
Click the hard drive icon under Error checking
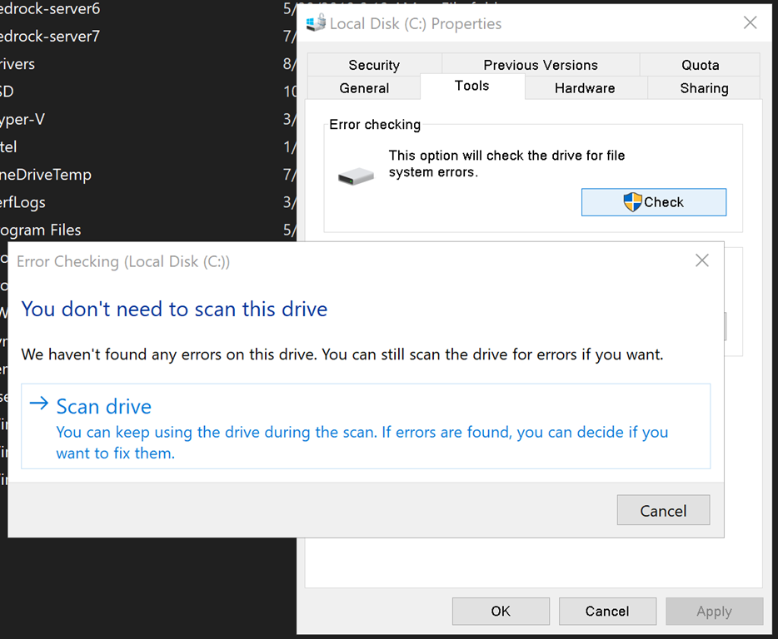[x=356, y=176]
